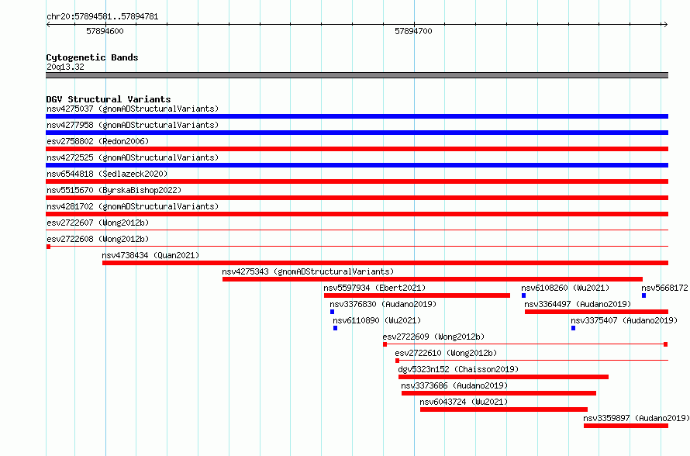
Task: Click the blue marker of nsv3376830 (Audano2019)
Action: [x=333, y=312]
